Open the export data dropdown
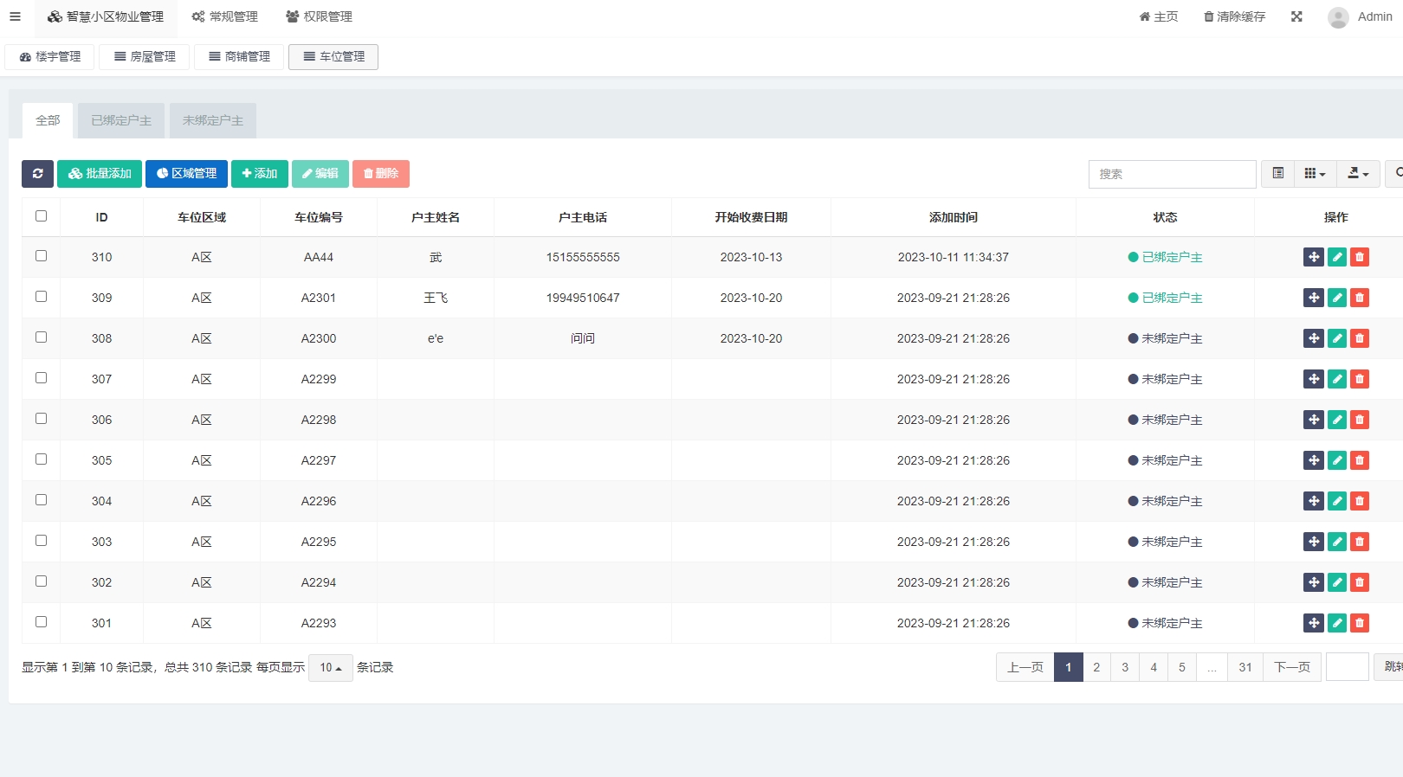The image size is (1403, 777). [x=1358, y=174]
